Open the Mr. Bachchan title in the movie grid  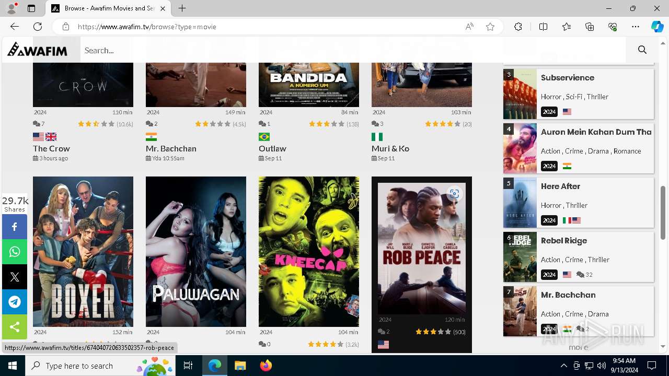(171, 148)
